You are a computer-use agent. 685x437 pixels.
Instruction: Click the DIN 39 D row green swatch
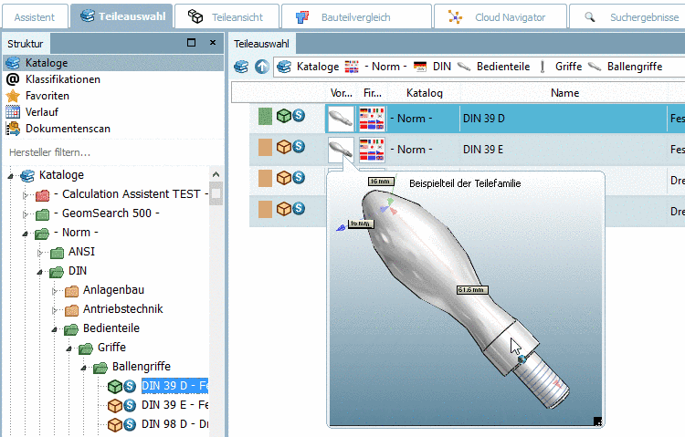tap(265, 116)
